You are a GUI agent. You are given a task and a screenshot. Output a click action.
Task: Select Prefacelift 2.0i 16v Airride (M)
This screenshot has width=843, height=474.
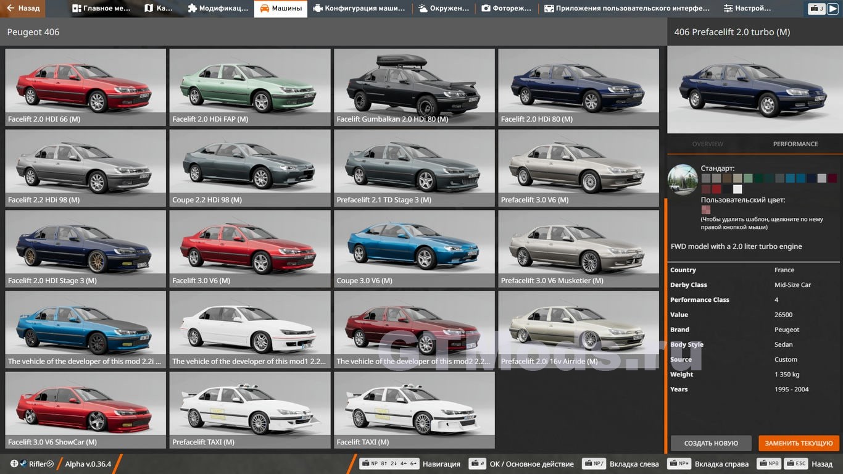(x=579, y=330)
